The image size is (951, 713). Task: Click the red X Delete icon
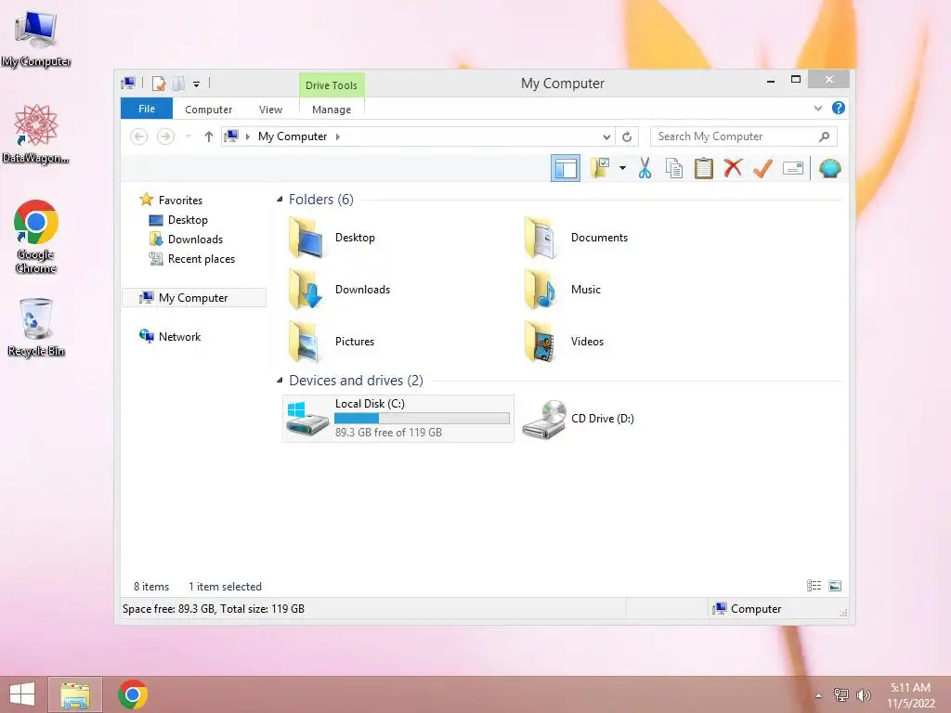click(x=733, y=168)
